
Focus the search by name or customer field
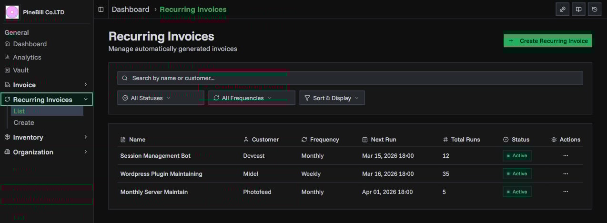[x=350, y=78]
